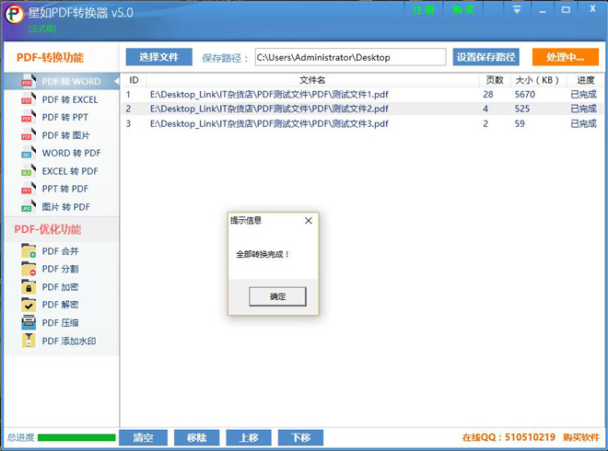Select the row for 测试文件3.pdf
The width and height of the screenshot is (608, 451).
tap(363, 123)
